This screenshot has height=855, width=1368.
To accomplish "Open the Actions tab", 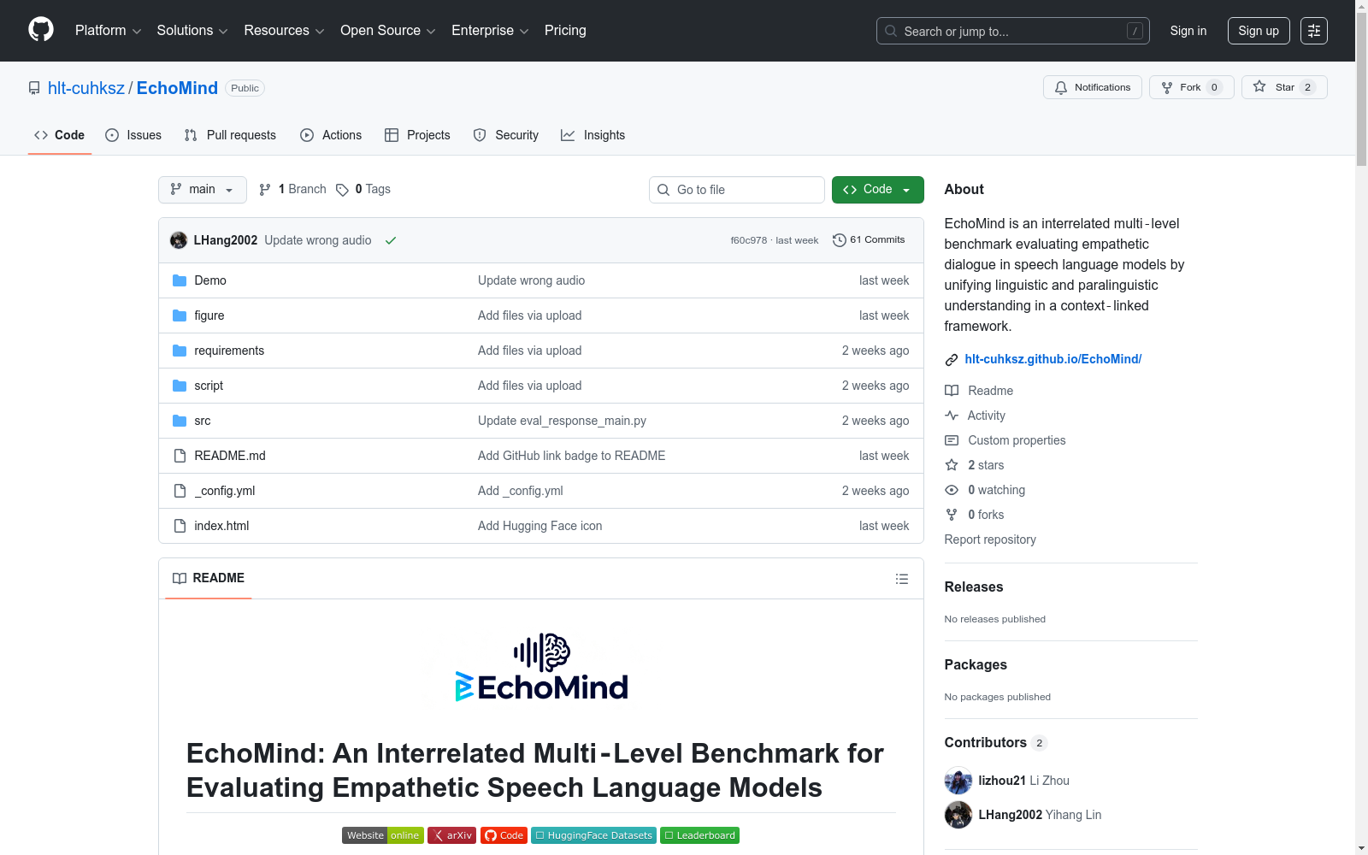I will [331, 135].
